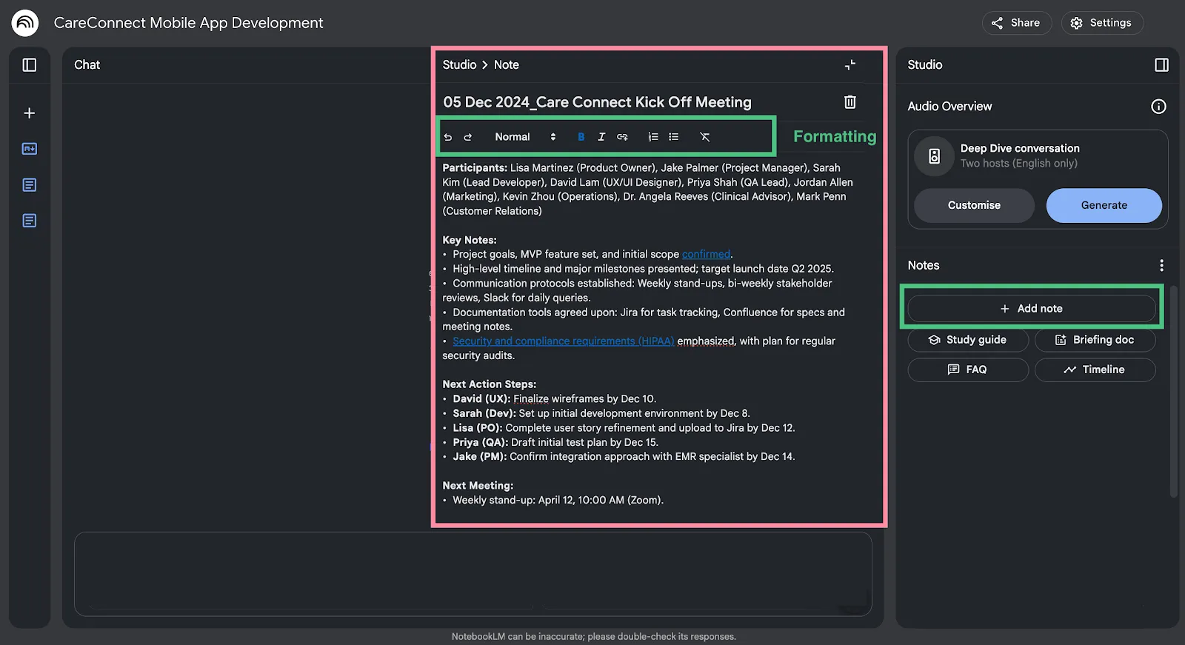The width and height of the screenshot is (1185, 645).
Task: Click the chat input box
Action: (473, 573)
